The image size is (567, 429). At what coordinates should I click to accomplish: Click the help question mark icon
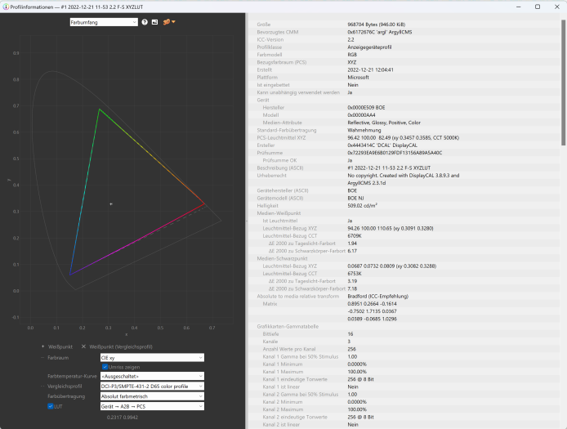(145, 22)
